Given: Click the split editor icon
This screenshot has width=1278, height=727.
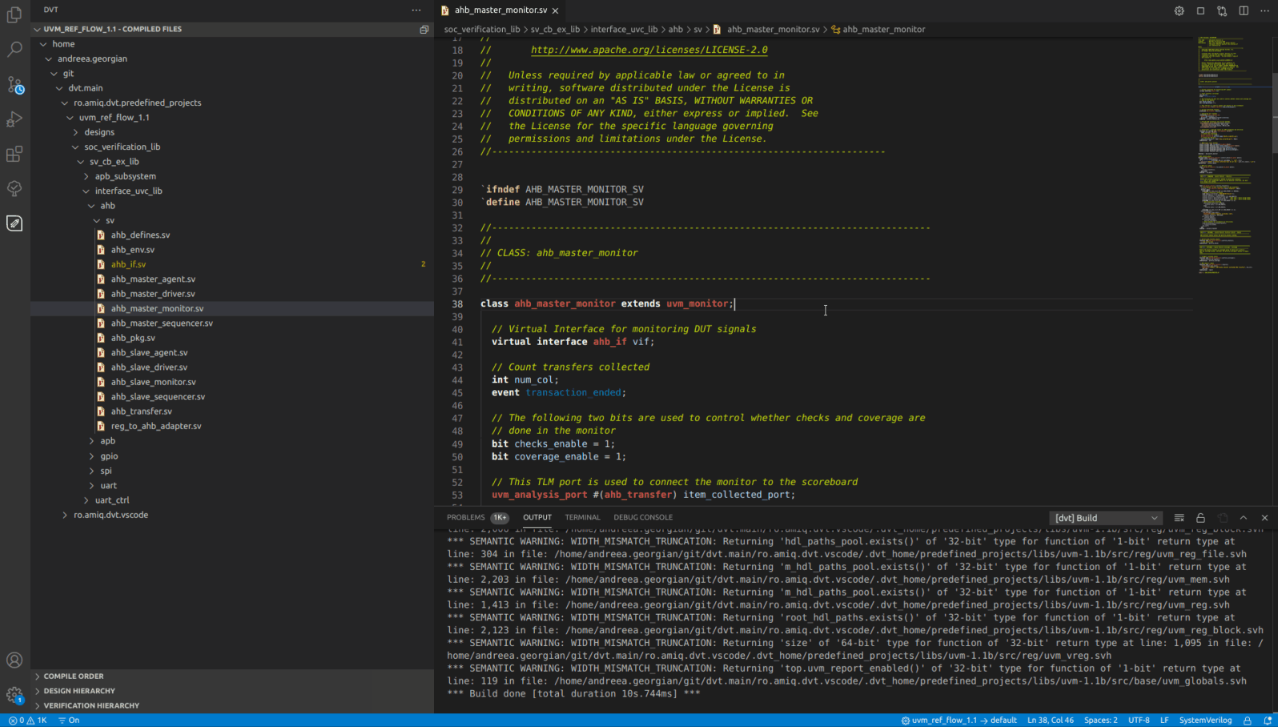Looking at the screenshot, I should (1244, 10).
